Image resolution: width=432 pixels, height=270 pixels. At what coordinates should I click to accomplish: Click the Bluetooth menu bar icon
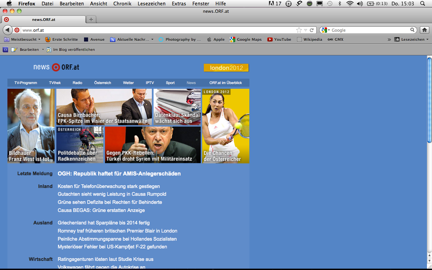click(x=340, y=4)
